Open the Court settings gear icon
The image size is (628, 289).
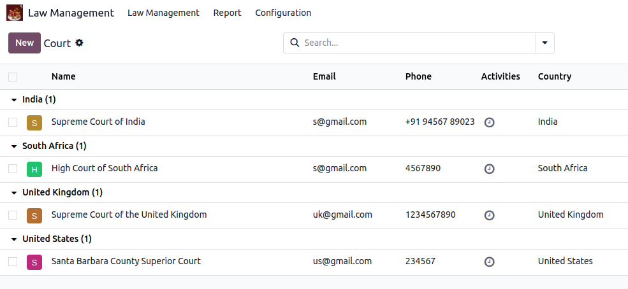pyautogui.click(x=79, y=43)
